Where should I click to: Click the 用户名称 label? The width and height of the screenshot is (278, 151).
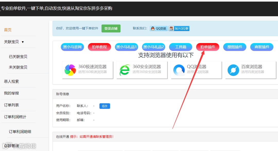pyautogui.click(x=63, y=106)
